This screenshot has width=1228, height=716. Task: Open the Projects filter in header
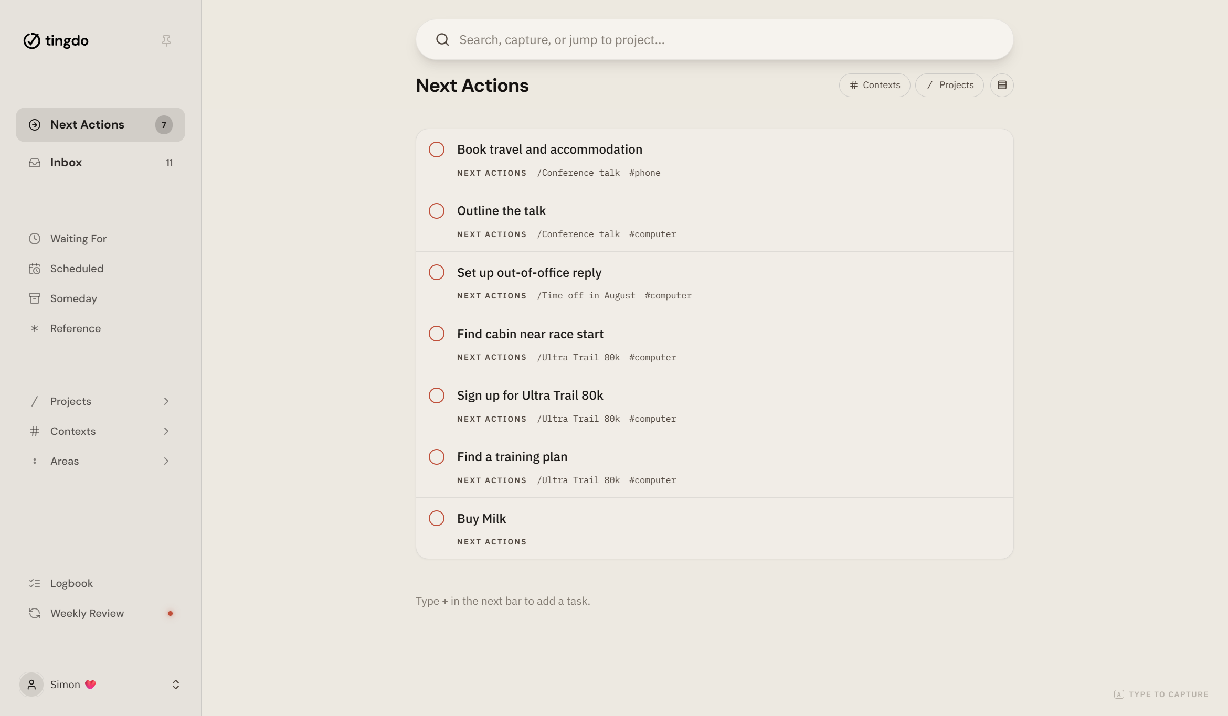point(949,85)
